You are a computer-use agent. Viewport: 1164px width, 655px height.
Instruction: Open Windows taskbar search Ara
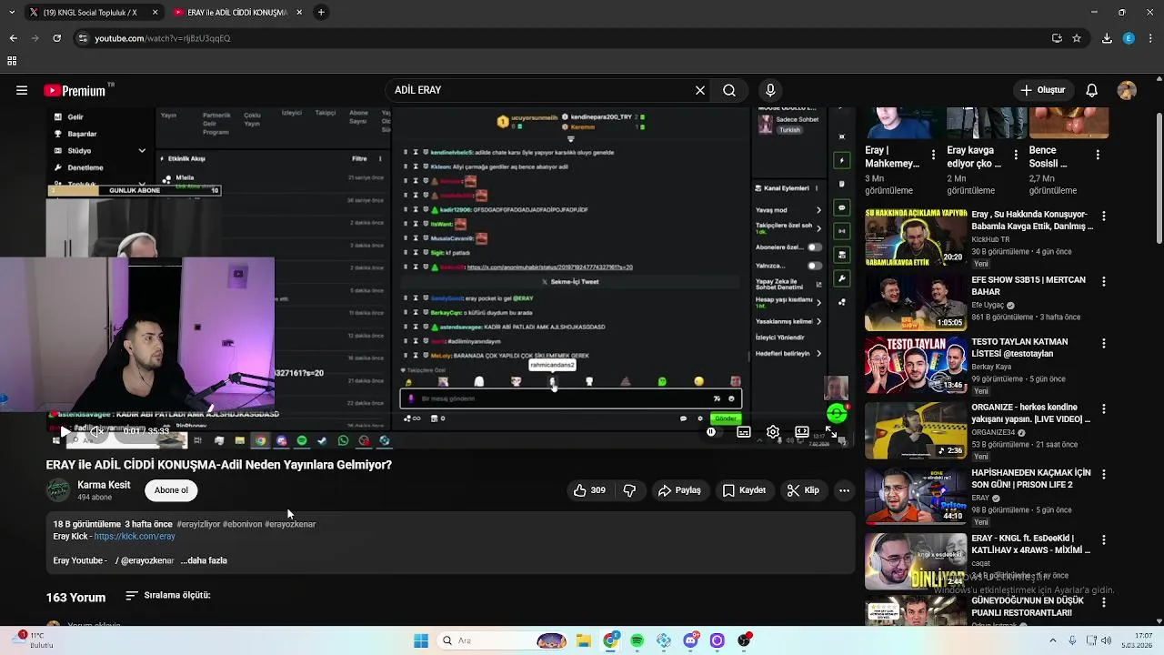[502, 640]
